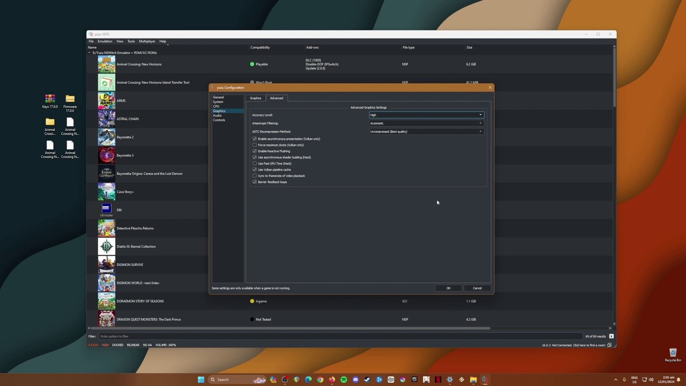Viewport: 686px width, 386px height.
Task: Launch Google Chrome from the taskbar
Action: [x=320, y=380]
